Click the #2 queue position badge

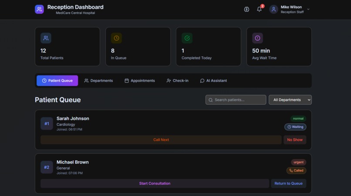[x=47, y=167]
